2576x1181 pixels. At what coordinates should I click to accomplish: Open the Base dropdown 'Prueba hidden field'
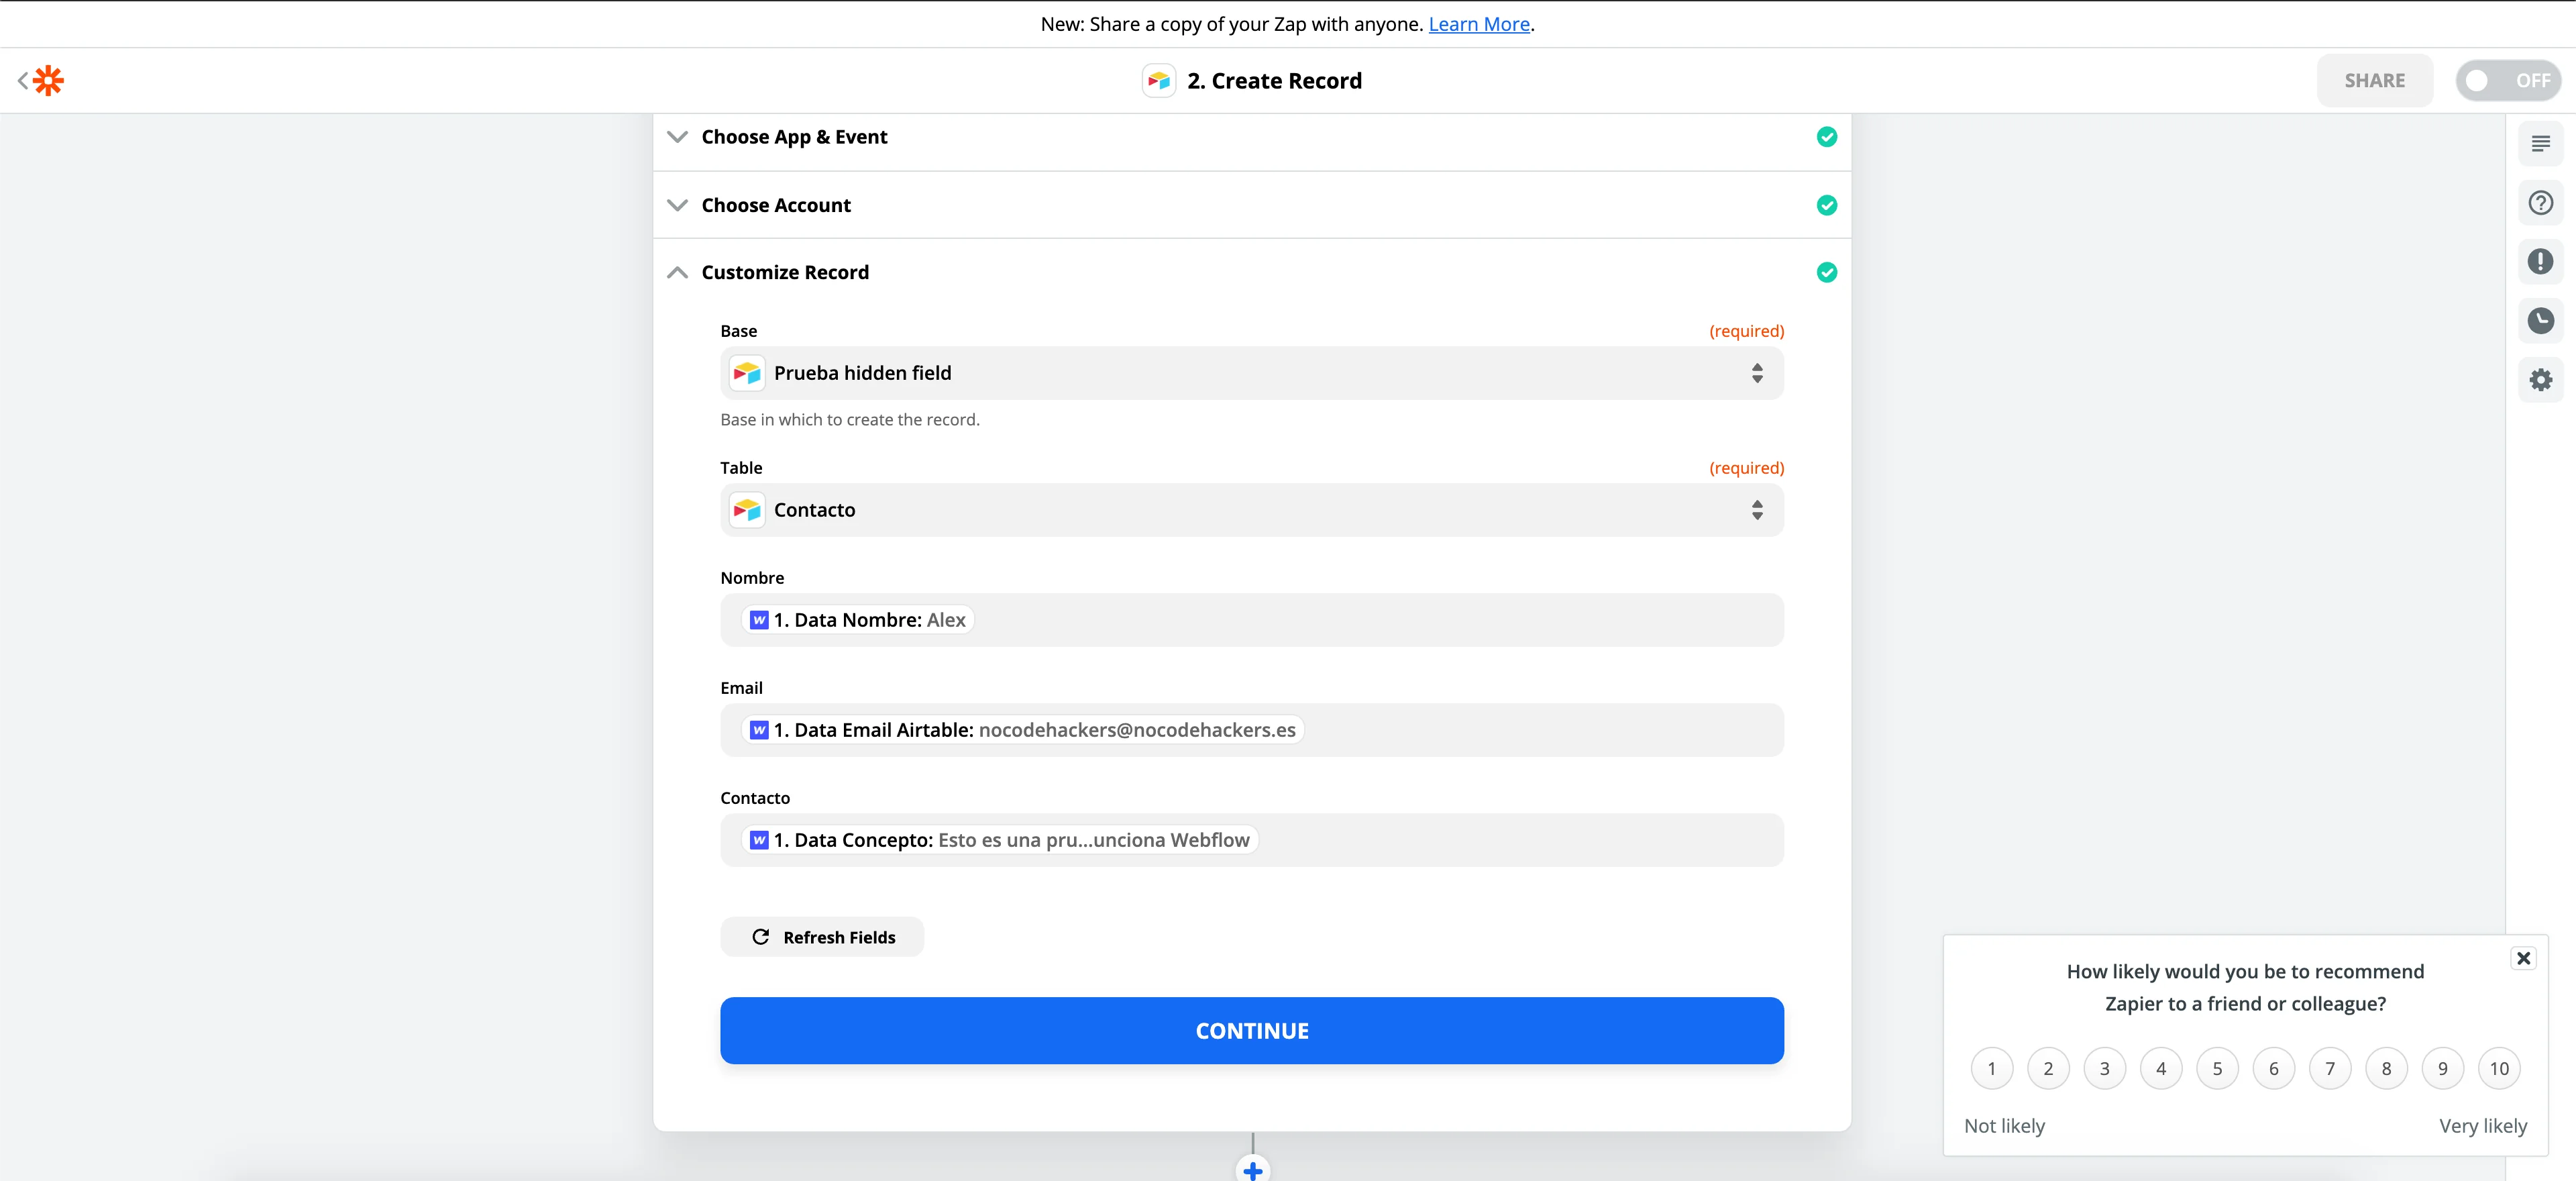(1251, 373)
